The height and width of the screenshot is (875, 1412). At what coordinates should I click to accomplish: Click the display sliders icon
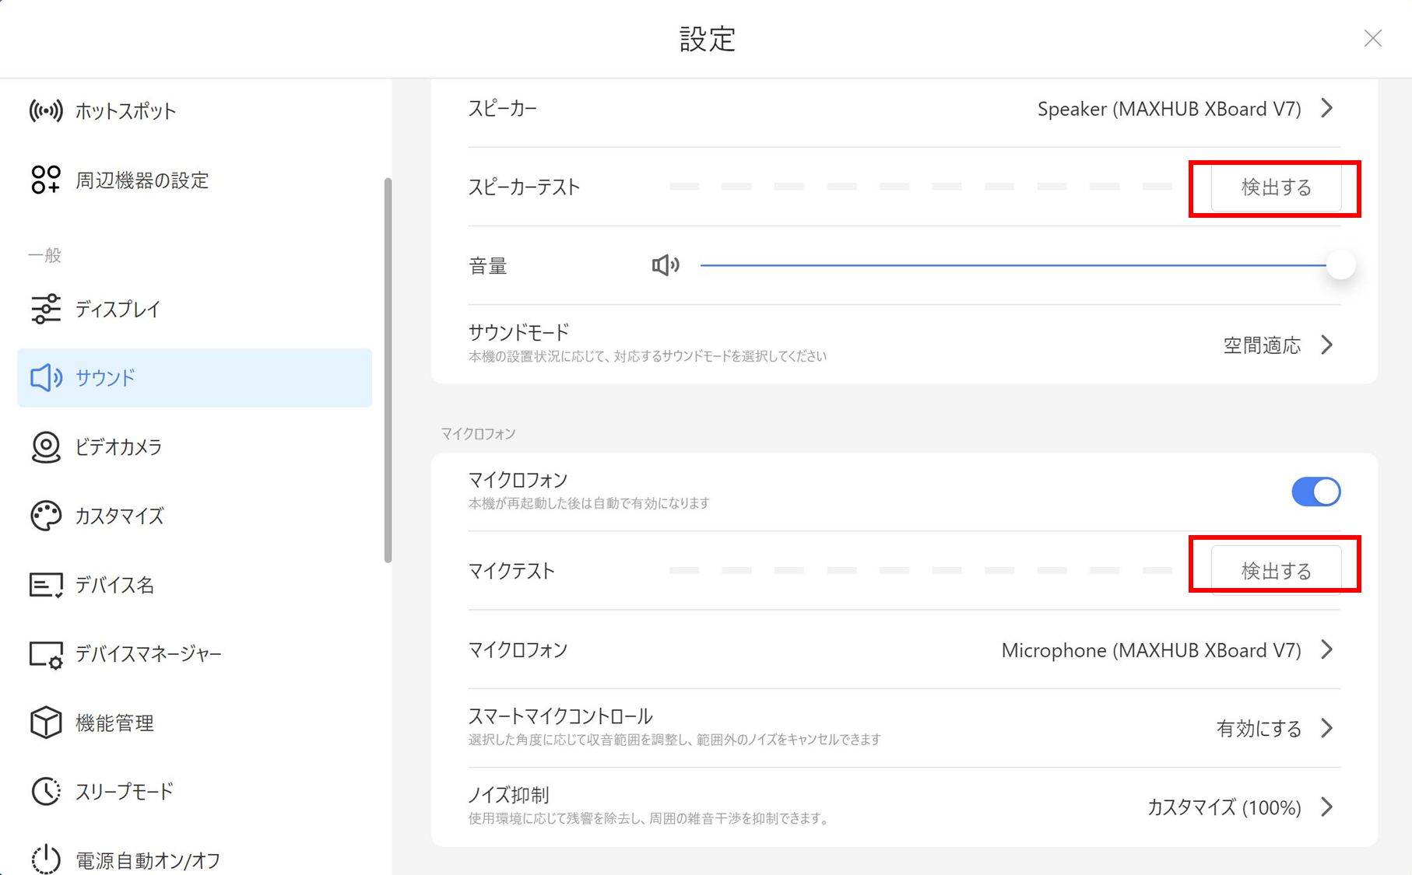click(46, 309)
